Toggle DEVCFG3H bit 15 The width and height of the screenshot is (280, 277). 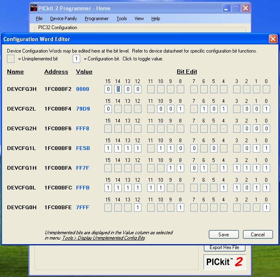(x=108, y=89)
